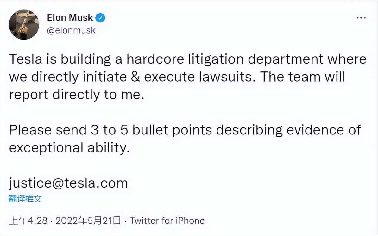Open the Twitter for iPhone source link

click(x=167, y=220)
